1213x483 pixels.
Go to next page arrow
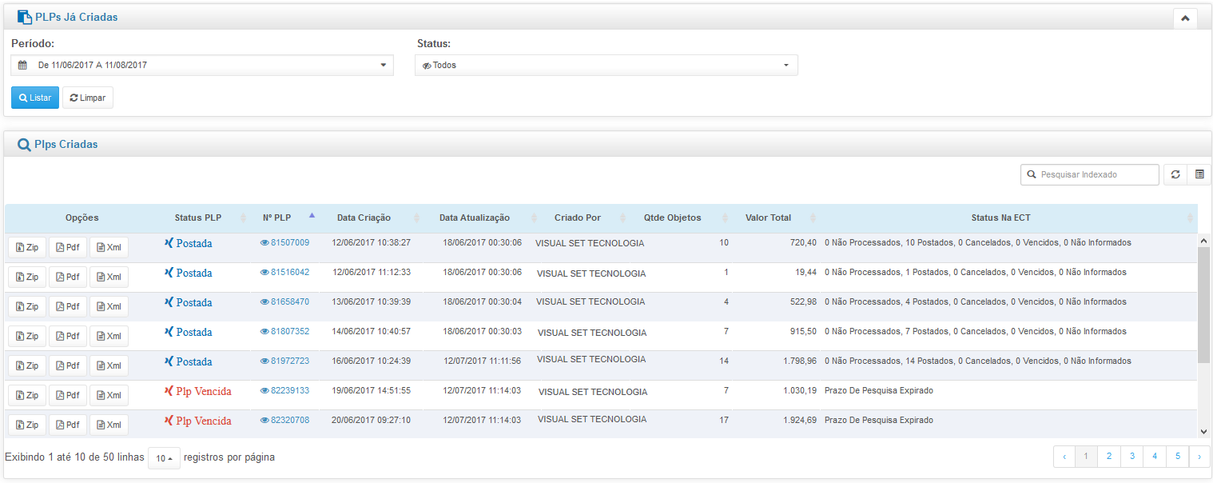(1199, 457)
